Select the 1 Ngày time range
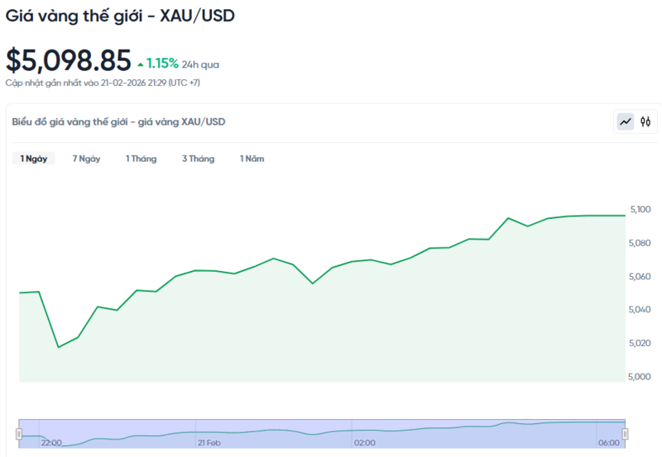 coord(34,159)
